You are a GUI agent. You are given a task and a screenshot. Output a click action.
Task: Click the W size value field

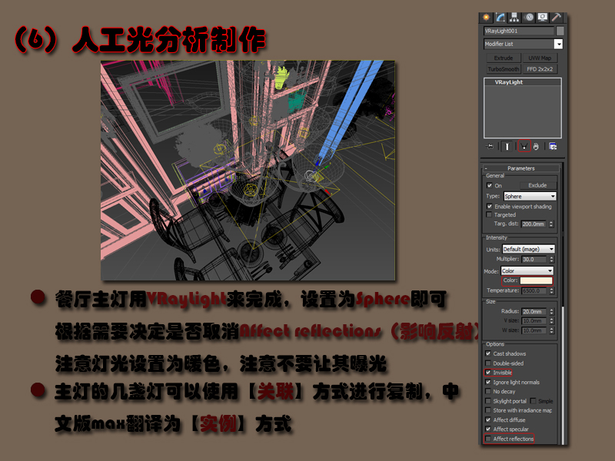(x=534, y=330)
